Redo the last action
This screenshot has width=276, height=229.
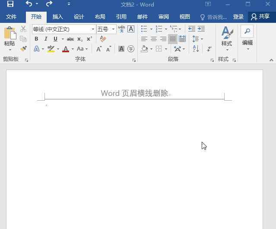click(49, 4)
